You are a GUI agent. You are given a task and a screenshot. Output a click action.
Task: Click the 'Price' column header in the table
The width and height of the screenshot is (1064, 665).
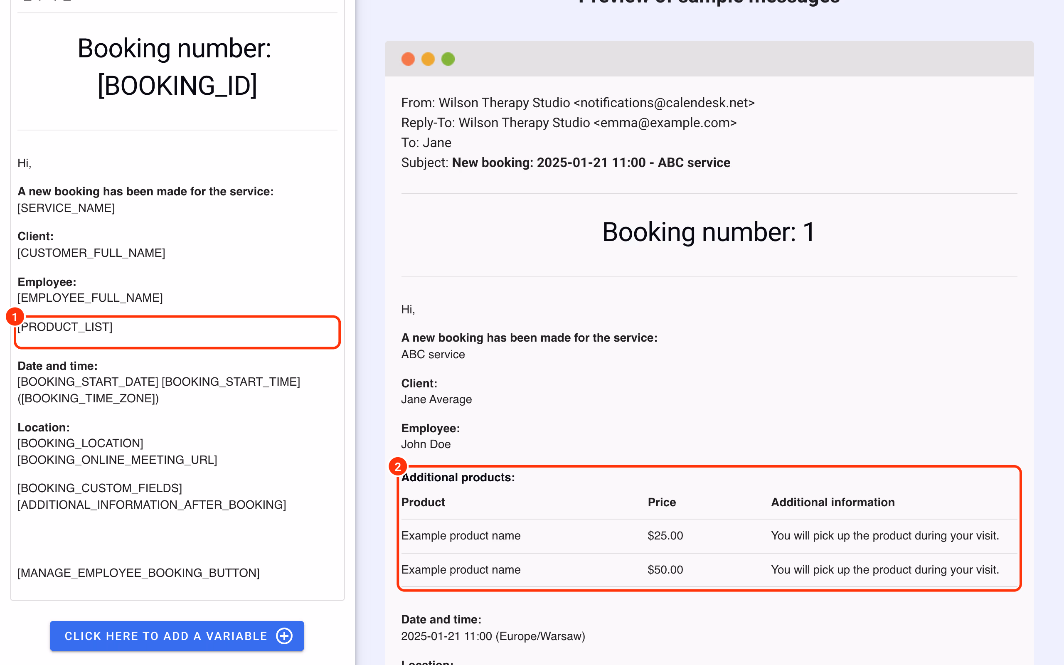point(661,502)
